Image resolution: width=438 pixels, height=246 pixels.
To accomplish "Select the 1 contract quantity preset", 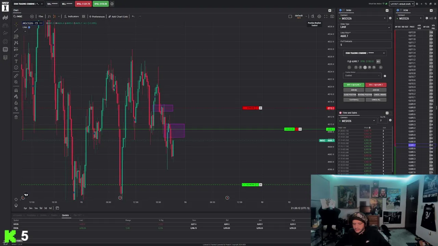I will click(x=356, y=67).
